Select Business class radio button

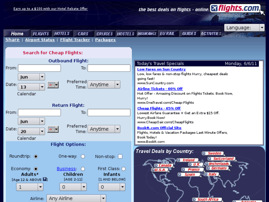[x=83, y=169]
